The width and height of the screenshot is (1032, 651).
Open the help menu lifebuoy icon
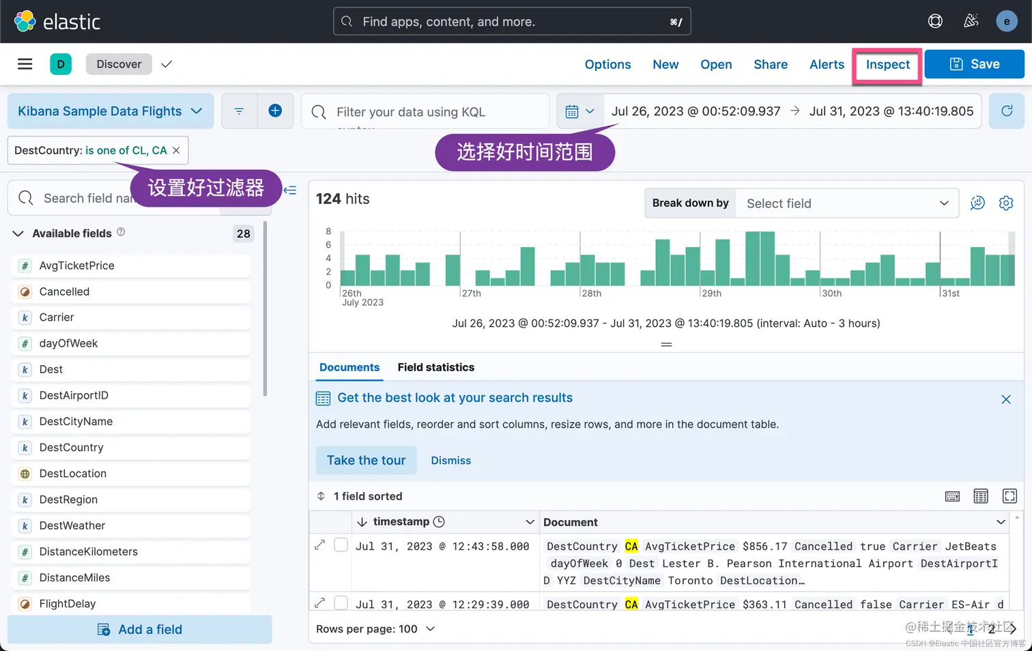tap(935, 21)
